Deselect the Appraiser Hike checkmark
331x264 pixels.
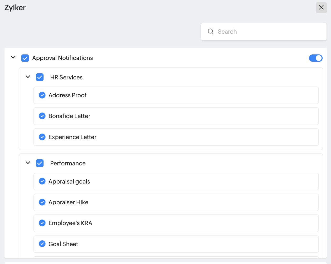click(x=42, y=202)
